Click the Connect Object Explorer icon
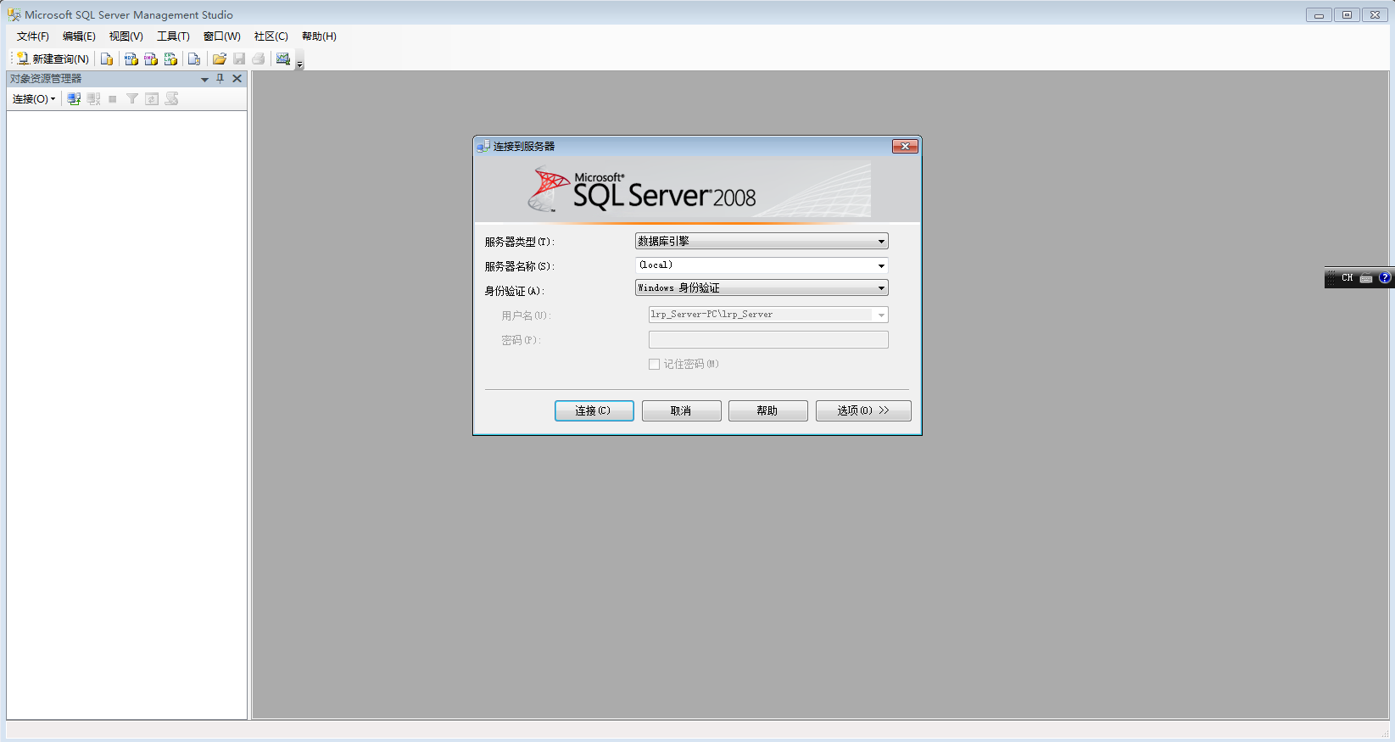 pyautogui.click(x=74, y=99)
